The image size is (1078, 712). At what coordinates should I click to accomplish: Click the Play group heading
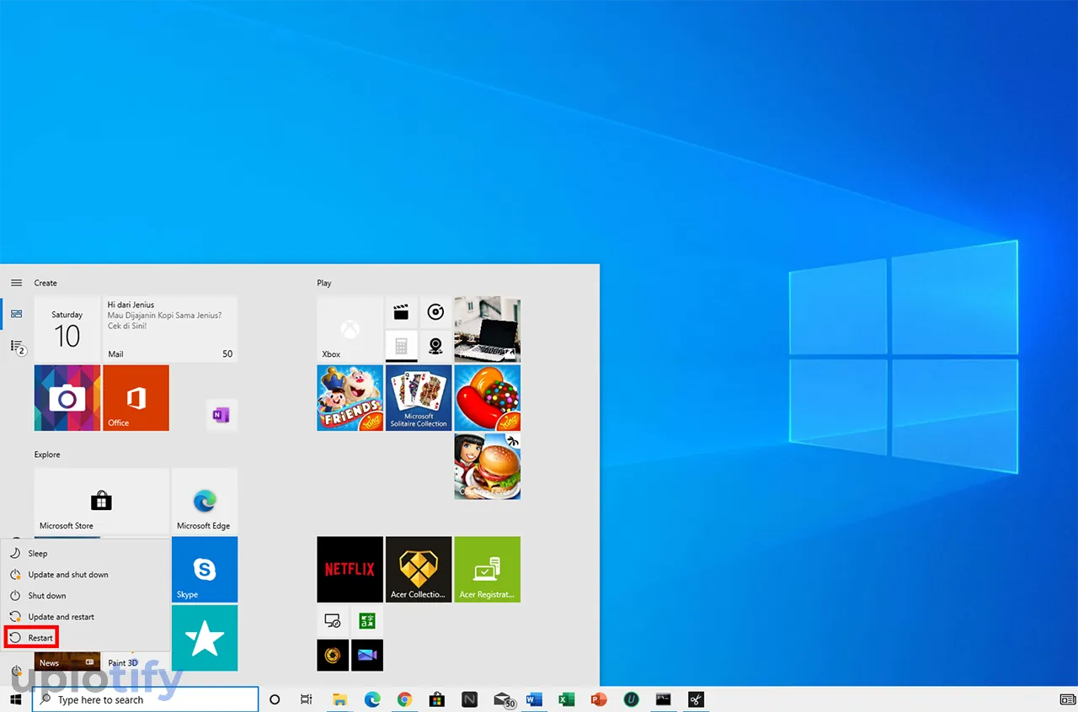(x=324, y=283)
